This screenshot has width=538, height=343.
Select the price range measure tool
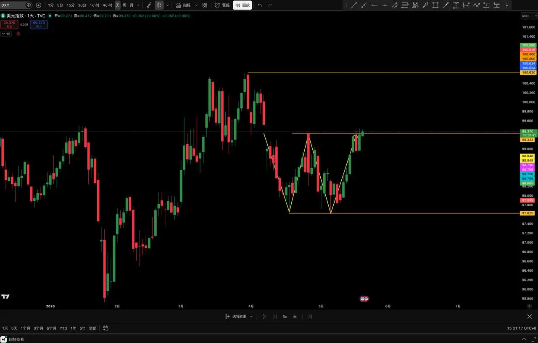pyautogui.click(x=456, y=5)
